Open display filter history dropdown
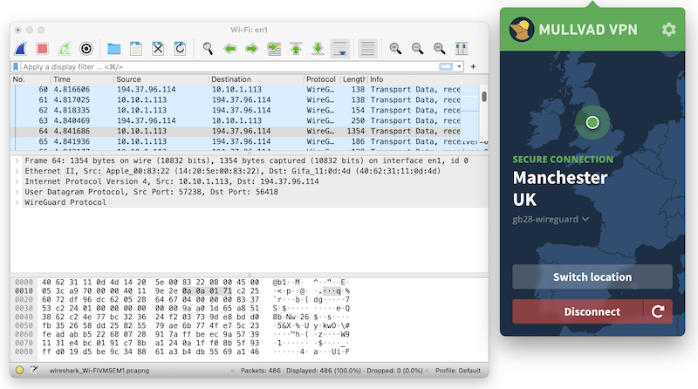 pyautogui.click(x=459, y=67)
